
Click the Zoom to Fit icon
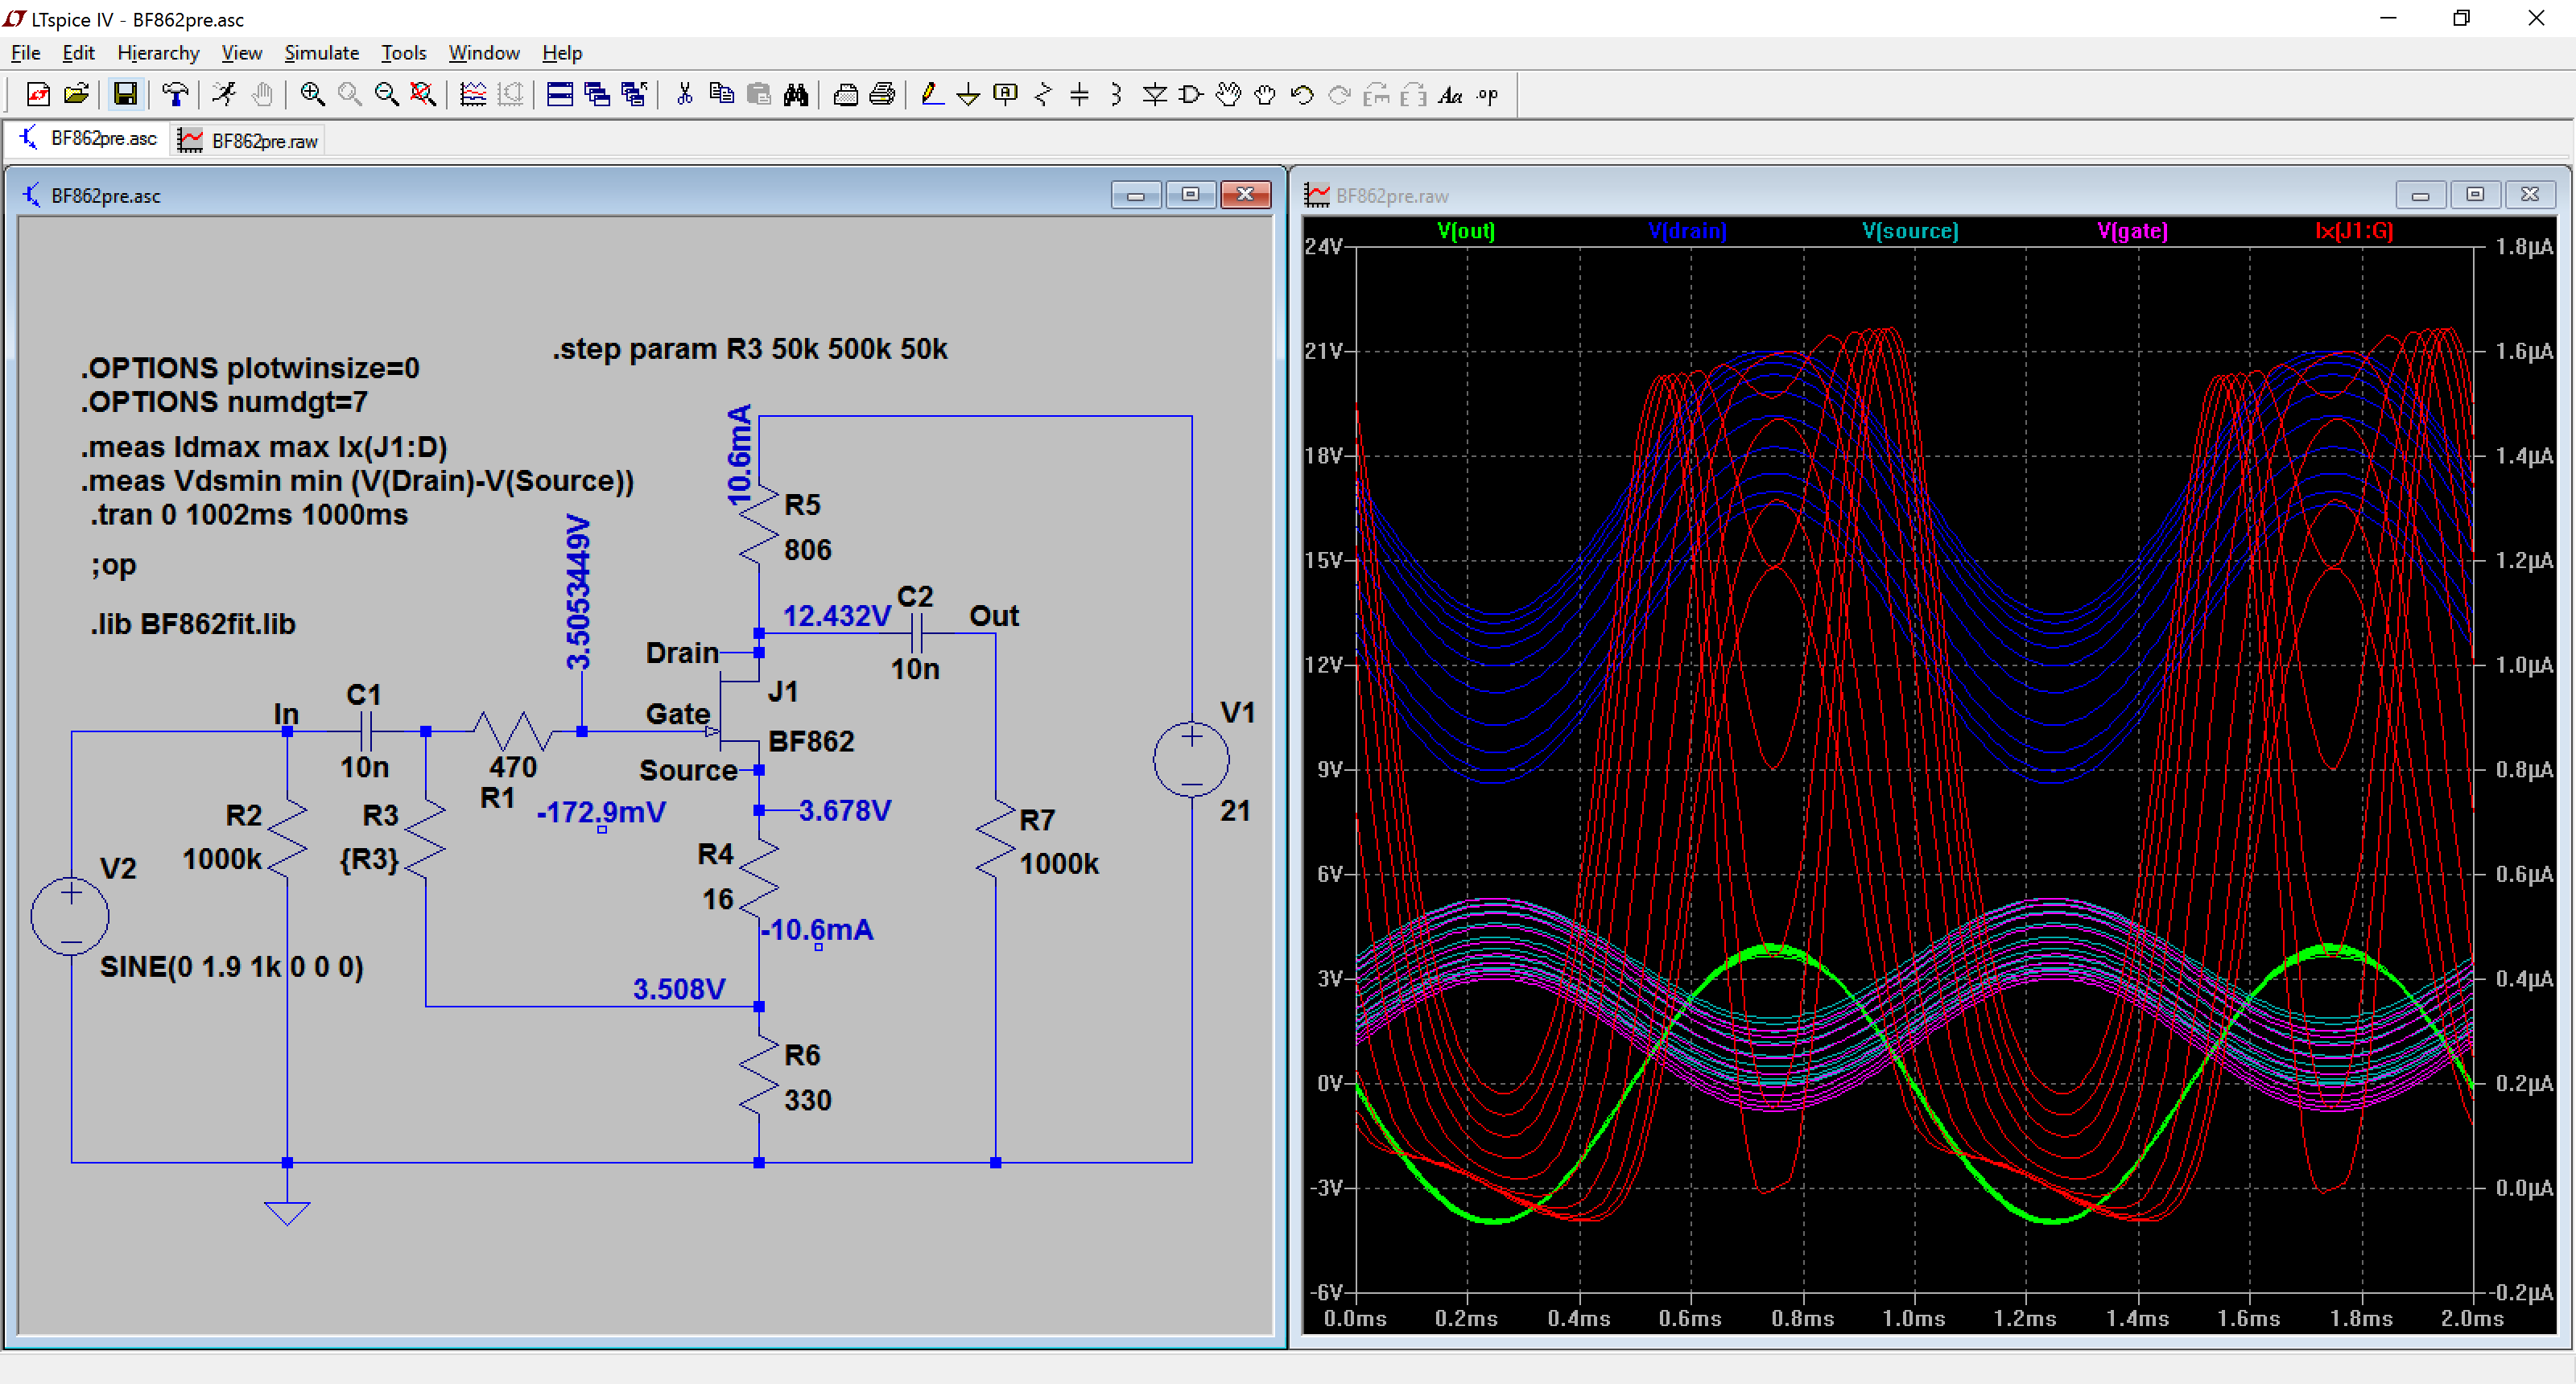coord(423,95)
